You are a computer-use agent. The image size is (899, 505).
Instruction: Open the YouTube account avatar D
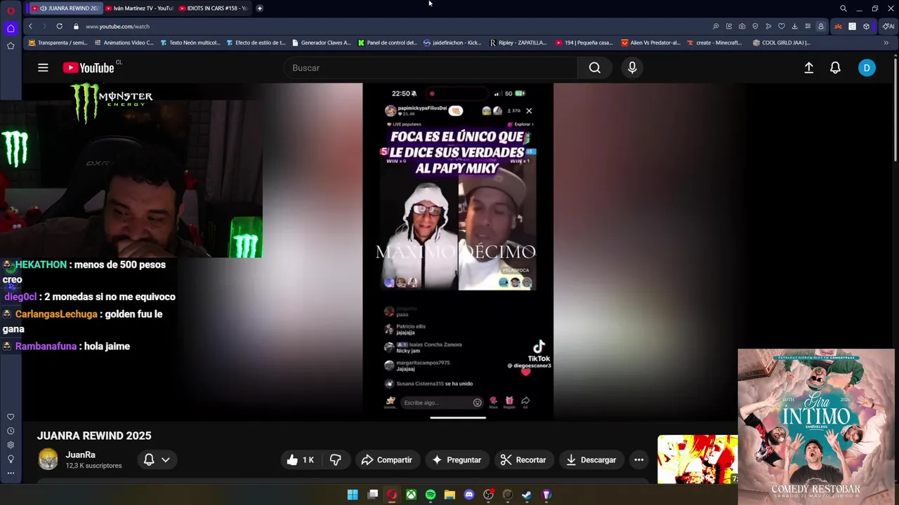(867, 67)
